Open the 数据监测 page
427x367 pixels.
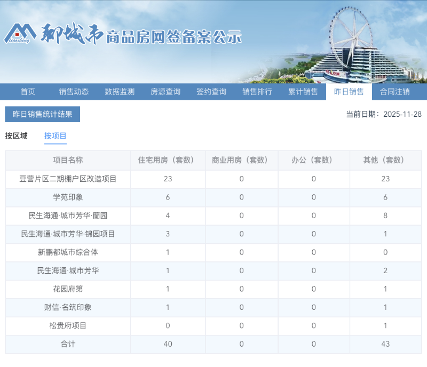[x=120, y=91]
